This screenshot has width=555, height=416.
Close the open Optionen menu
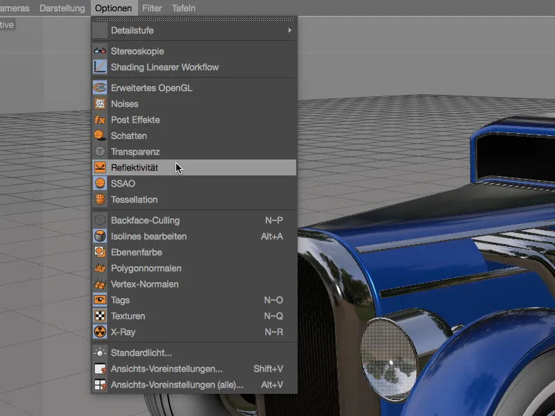point(114,8)
